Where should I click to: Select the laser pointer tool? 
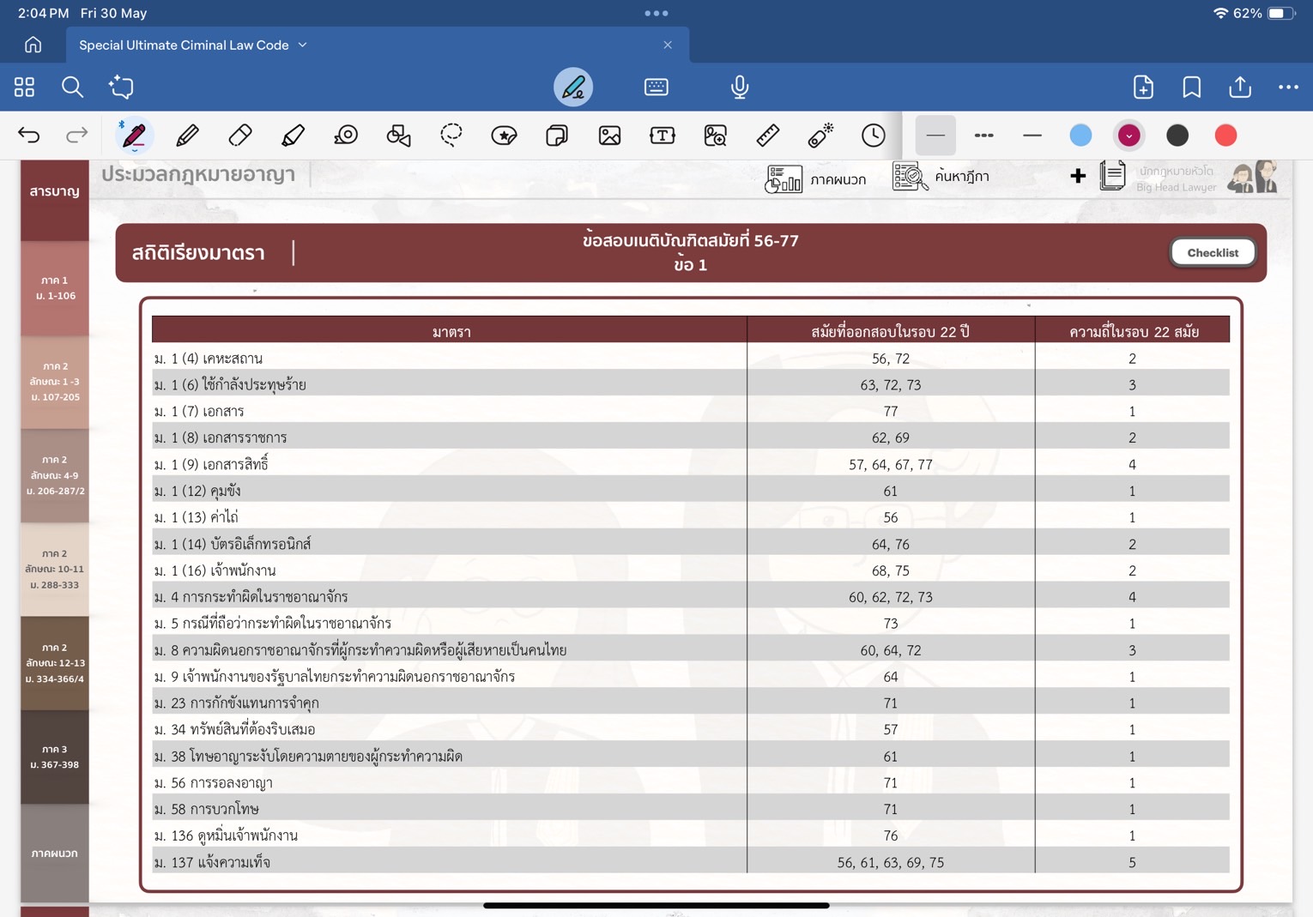(x=820, y=136)
